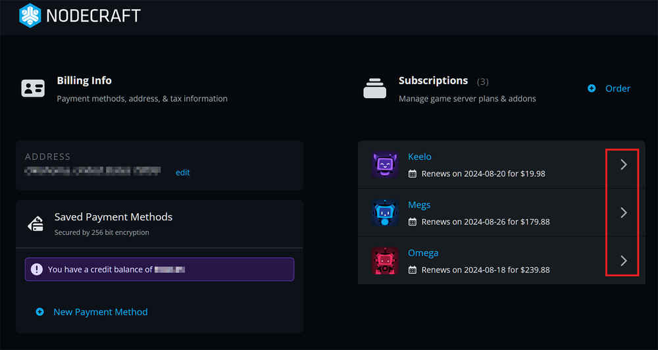The height and width of the screenshot is (350, 658).
Task: Click the plus icon beside New Payment Method
Action: (39, 312)
